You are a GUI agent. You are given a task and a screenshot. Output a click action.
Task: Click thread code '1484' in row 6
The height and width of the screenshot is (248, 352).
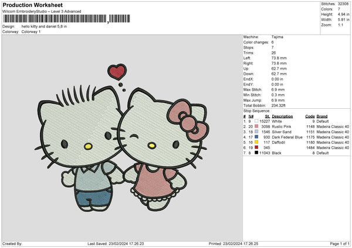[310, 147]
